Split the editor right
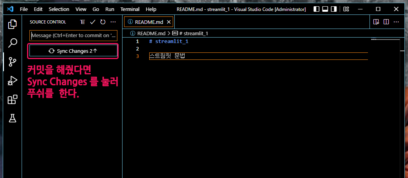The height and width of the screenshot is (178, 408). click(x=386, y=22)
